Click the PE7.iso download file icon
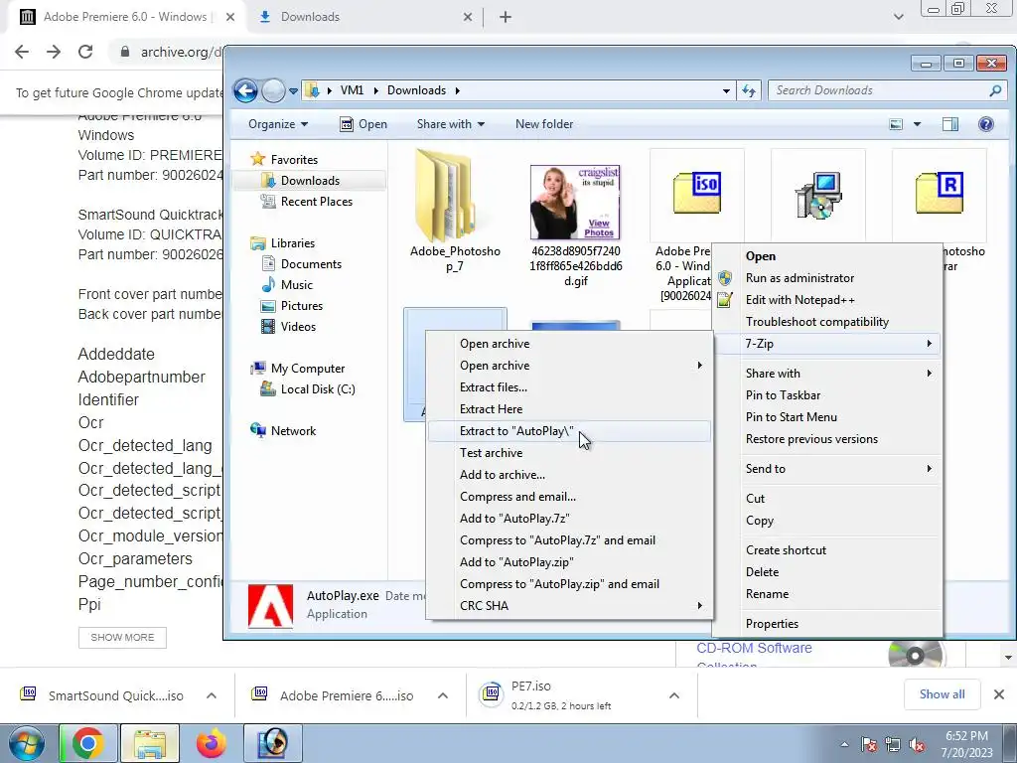 click(x=492, y=694)
